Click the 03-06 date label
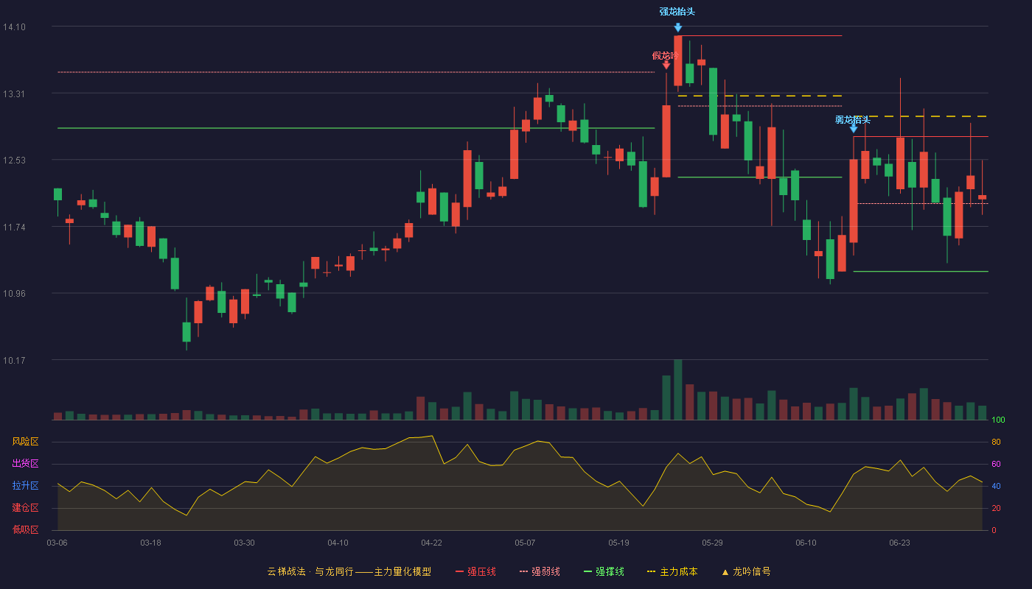The width and height of the screenshot is (1032, 589). pos(57,543)
